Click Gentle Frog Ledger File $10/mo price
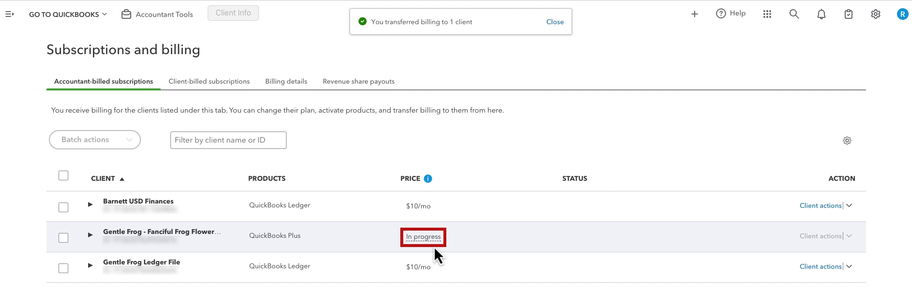Viewport: 912px width, 291px height. point(418,267)
